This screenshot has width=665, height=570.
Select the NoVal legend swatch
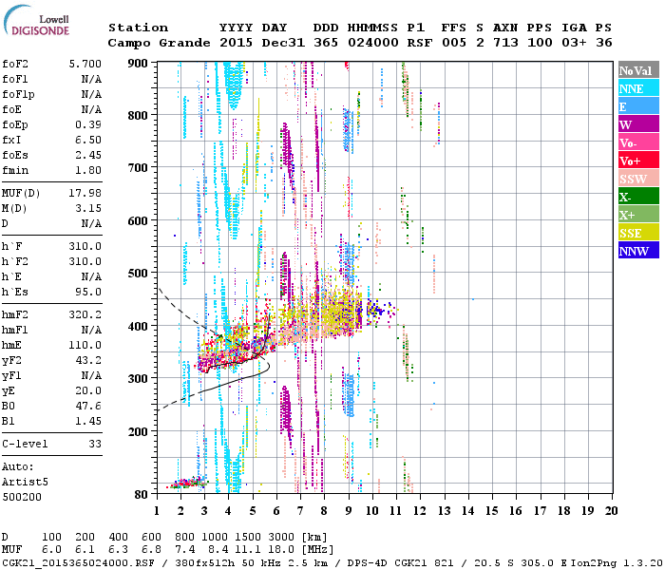[638, 70]
